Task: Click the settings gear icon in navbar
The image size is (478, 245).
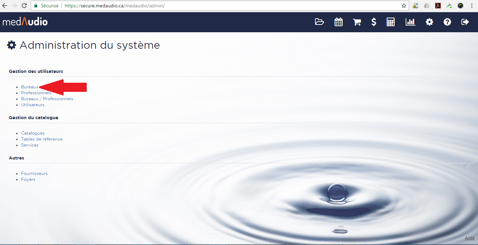Action: tap(429, 22)
